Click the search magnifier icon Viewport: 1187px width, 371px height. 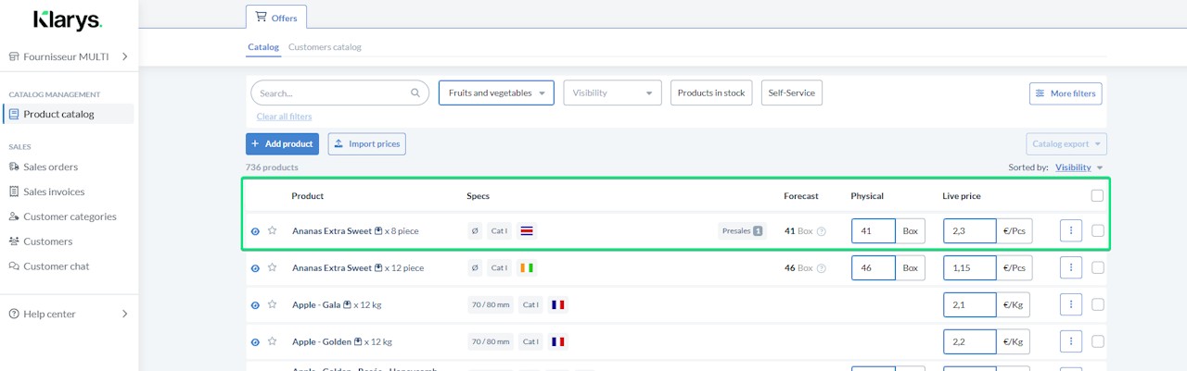coord(415,93)
